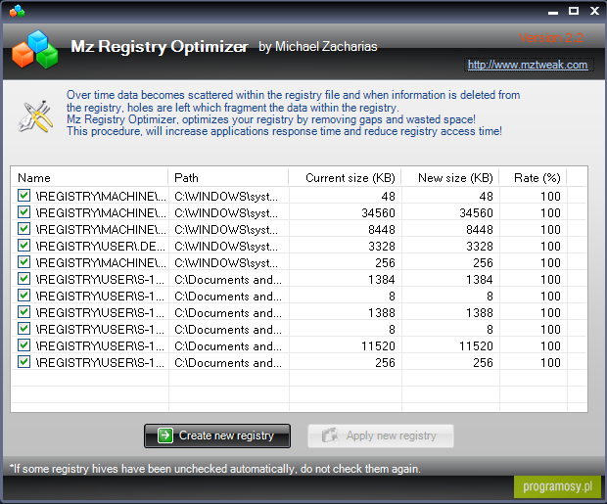Click the icon on Apply new registry
The width and height of the screenshot is (607, 504).
click(330, 435)
